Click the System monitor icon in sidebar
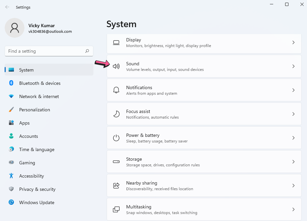The height and width of the screenshot is (221, 307). coord(11,70)
